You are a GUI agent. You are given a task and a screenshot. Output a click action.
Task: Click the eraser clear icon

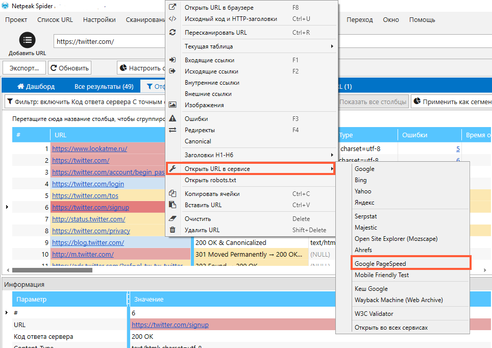(173, 218)
